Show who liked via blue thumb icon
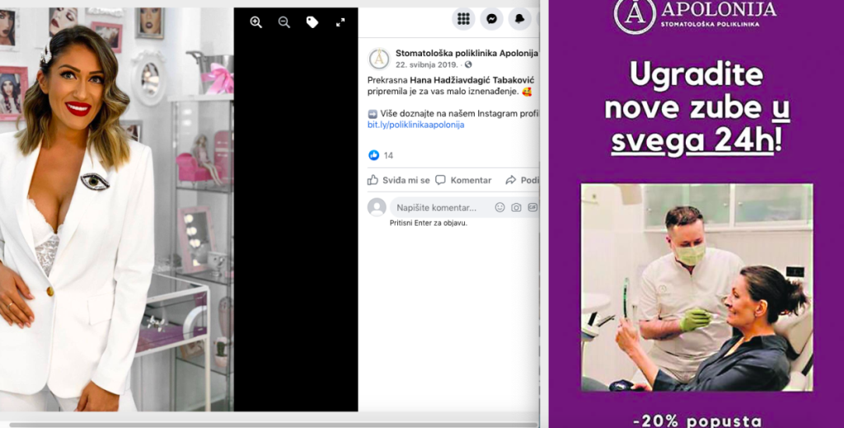 373,155
